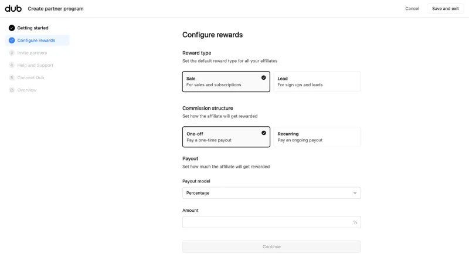Choose the Recurring commission structure
This screenshot has height=264, width=469.
point(317,137)
